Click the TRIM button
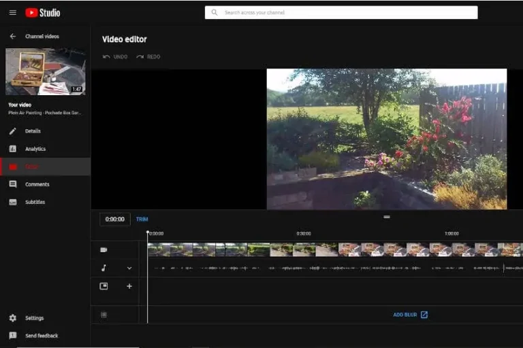This screenshot has height=348, width=523. pos(142,220)
